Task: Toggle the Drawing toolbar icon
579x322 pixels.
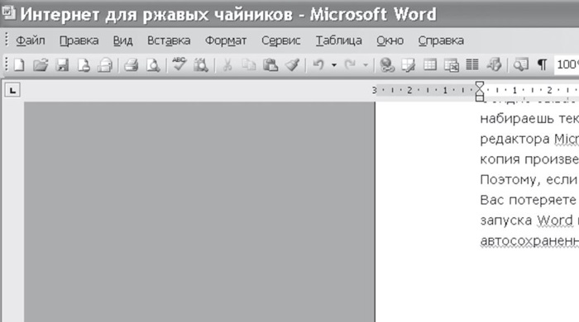Action: point(494,65)
